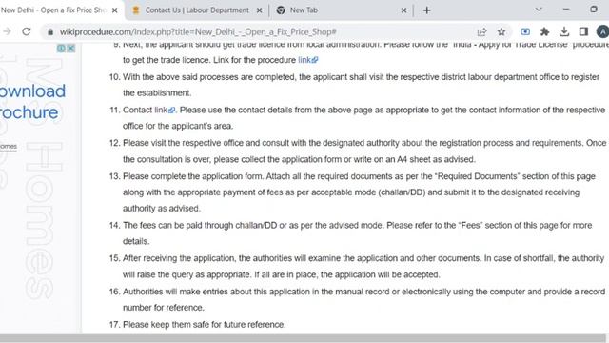Click the Download Brochure ad text
This screenshot has width=609, height=343.
pos(32,102)
